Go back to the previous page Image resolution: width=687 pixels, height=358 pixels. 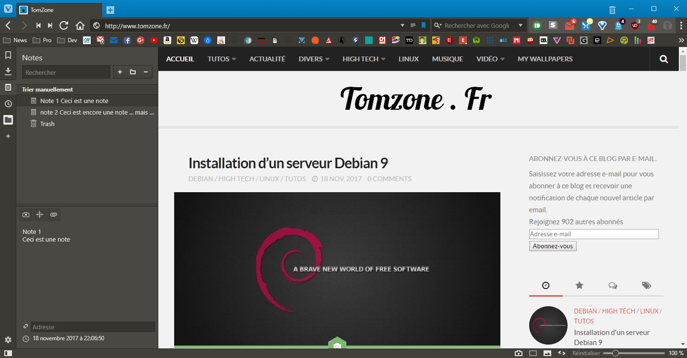click(8, 25)
